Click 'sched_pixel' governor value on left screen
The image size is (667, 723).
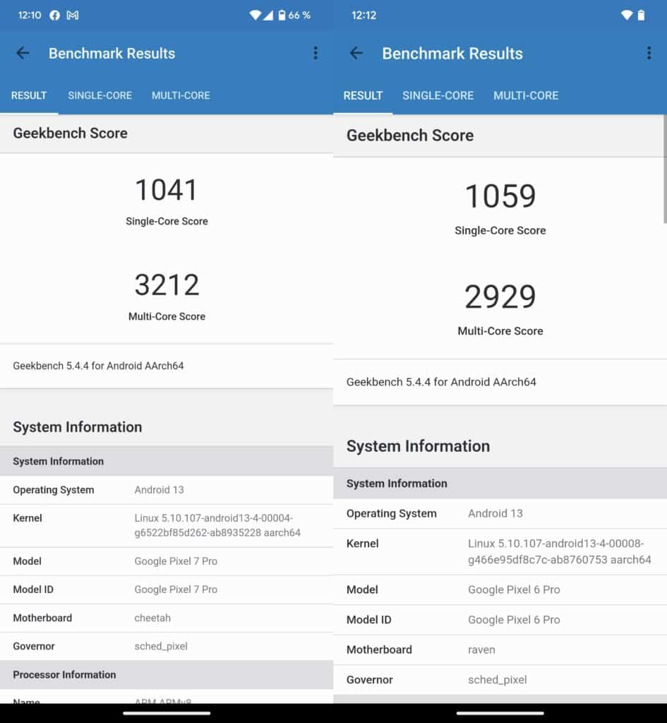coord(161,647)
